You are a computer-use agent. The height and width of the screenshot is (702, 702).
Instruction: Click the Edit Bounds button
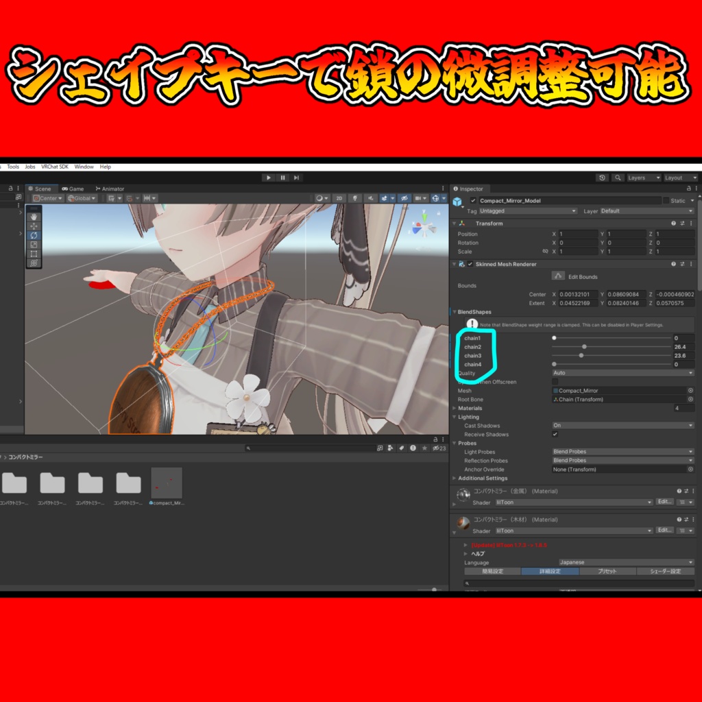[x=558, y=276]
